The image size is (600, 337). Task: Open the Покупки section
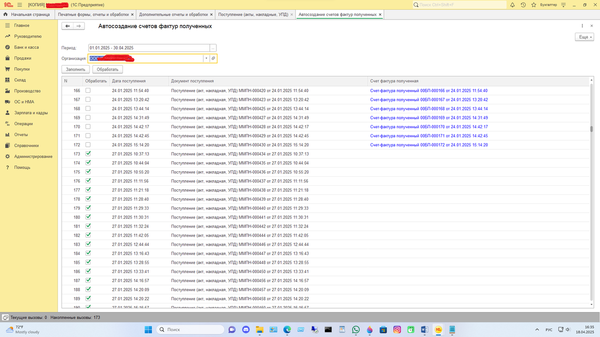click(x=21, y=69)
